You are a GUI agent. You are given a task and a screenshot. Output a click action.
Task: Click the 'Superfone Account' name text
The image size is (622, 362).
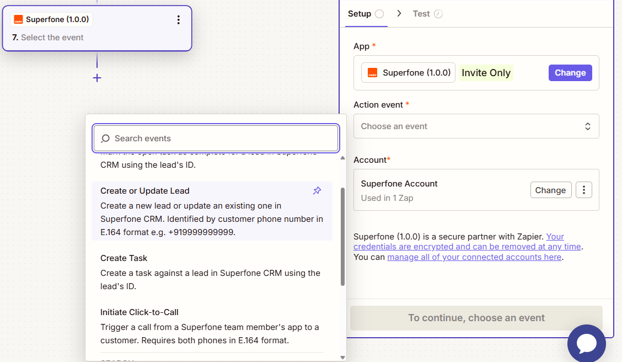pos(399,184)
